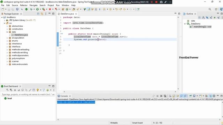223x125 pixels.
Task: Collapse the JavaBasics project node
Action: click(x=2, y=17)
